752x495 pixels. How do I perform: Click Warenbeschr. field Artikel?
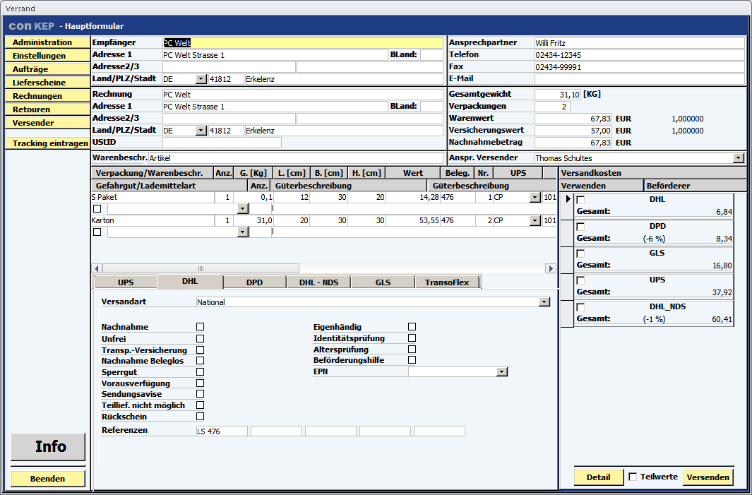point(296,157)
